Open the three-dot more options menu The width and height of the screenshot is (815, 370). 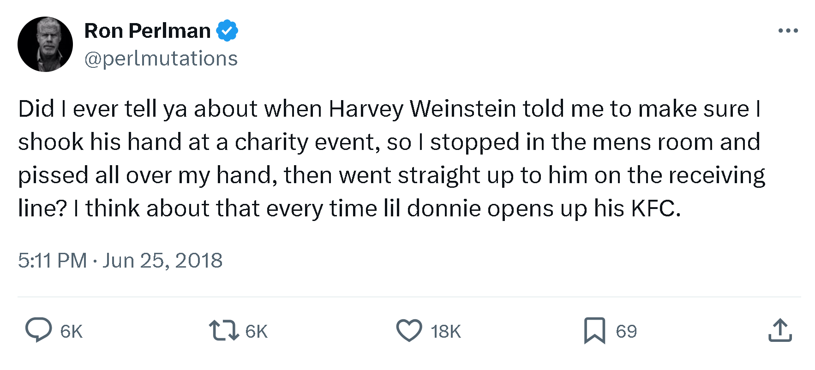click(x=788, y=31)
